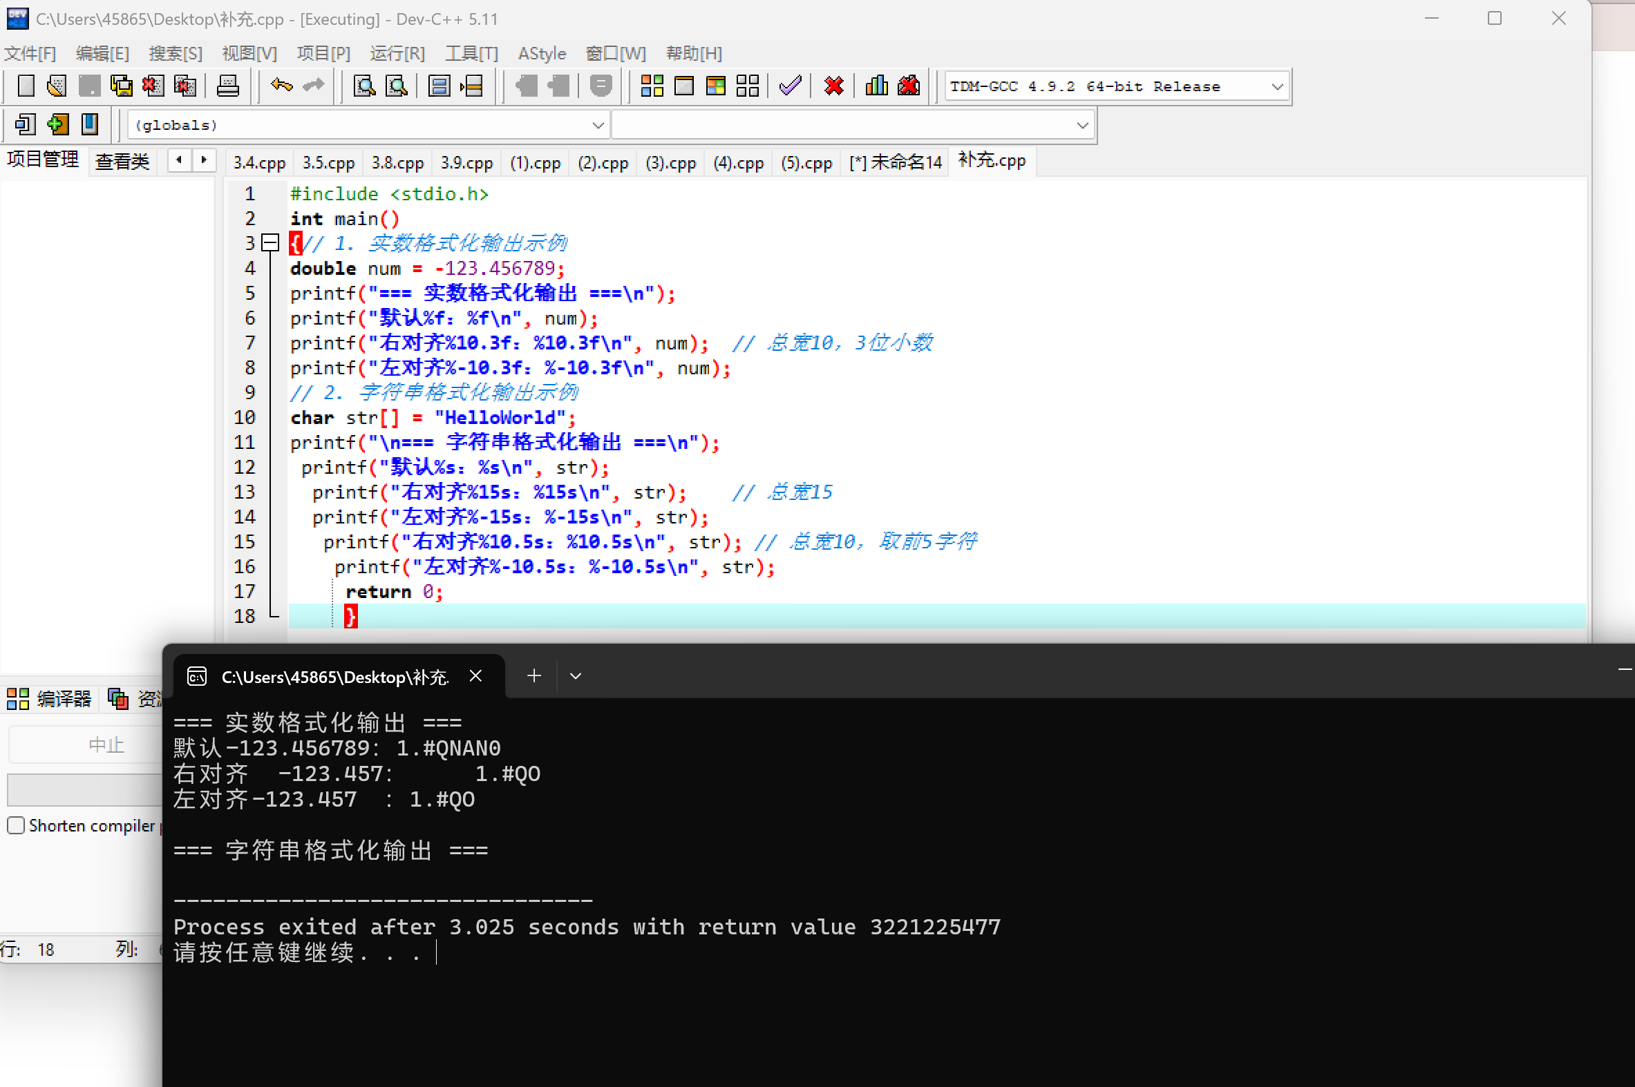Click the Undo arrow icon
The height and width of the screenshot is (1087, 1635).
tap(281, 86)
